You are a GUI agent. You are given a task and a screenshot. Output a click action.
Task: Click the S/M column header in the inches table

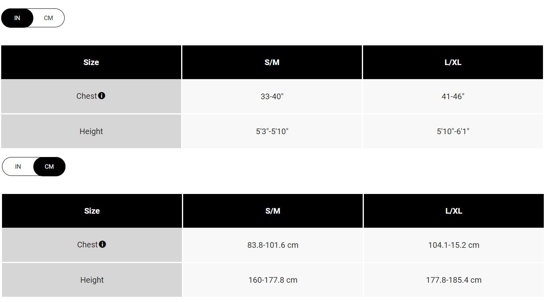(272, 62)
